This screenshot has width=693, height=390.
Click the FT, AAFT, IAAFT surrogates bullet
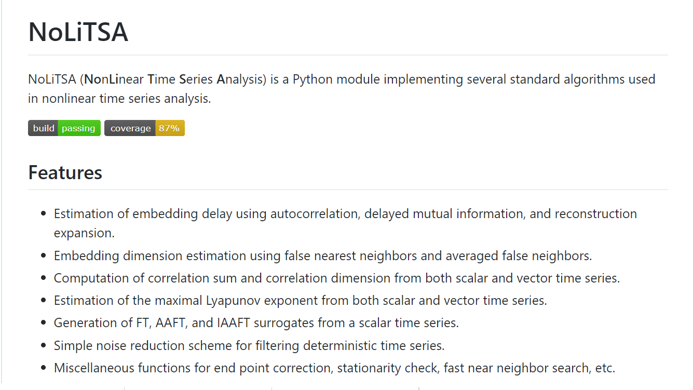click(256, 323)
